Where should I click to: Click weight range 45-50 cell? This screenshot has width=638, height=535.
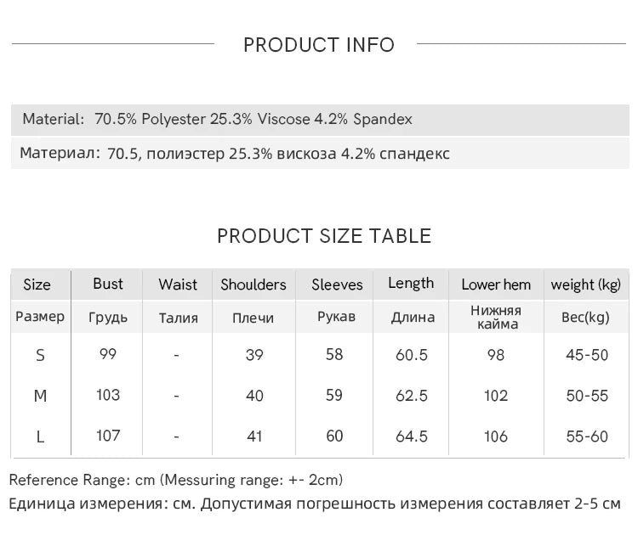[x=587, y=355]
